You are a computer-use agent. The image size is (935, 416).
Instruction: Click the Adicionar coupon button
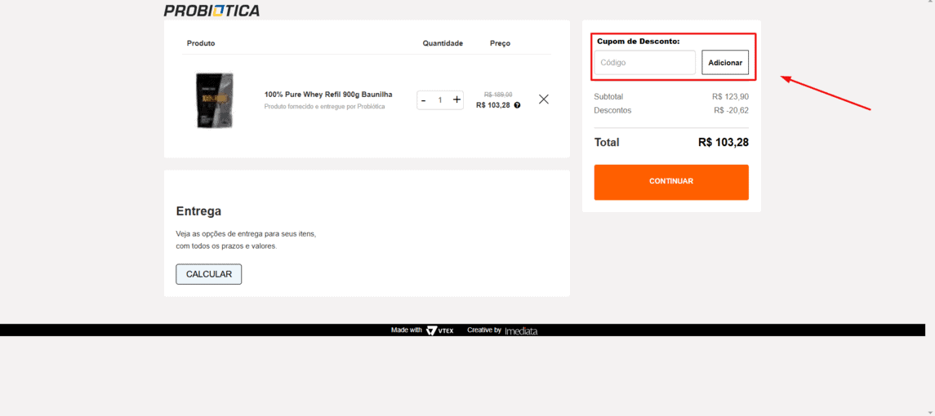725,63
